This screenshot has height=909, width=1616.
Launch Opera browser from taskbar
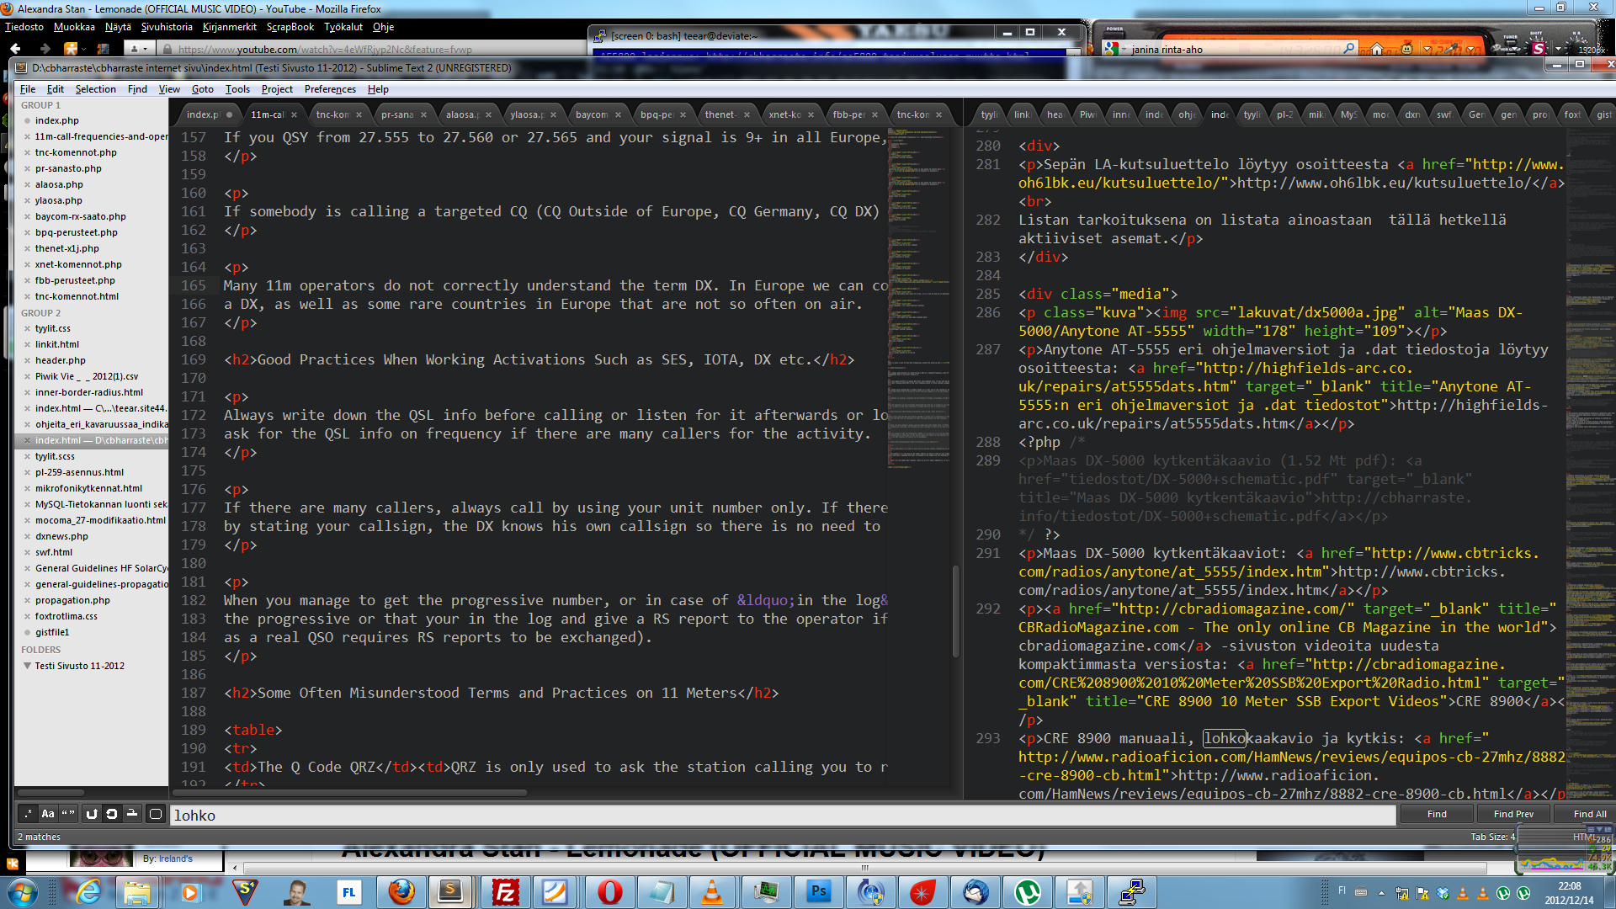609,892
